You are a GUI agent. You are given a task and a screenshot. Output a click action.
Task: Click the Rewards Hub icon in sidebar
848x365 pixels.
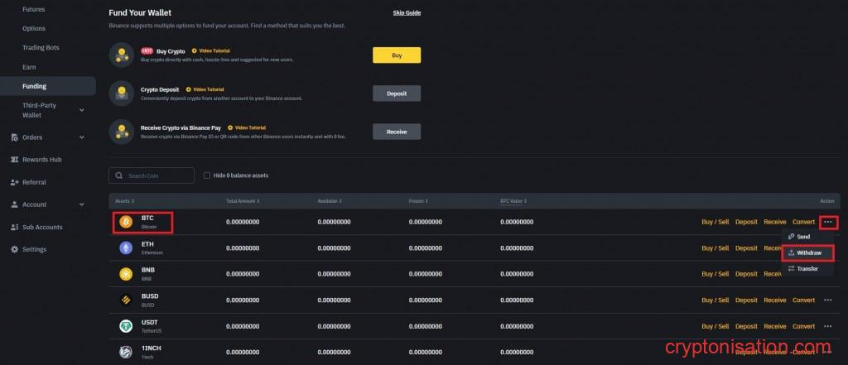[x=15, y=160]
